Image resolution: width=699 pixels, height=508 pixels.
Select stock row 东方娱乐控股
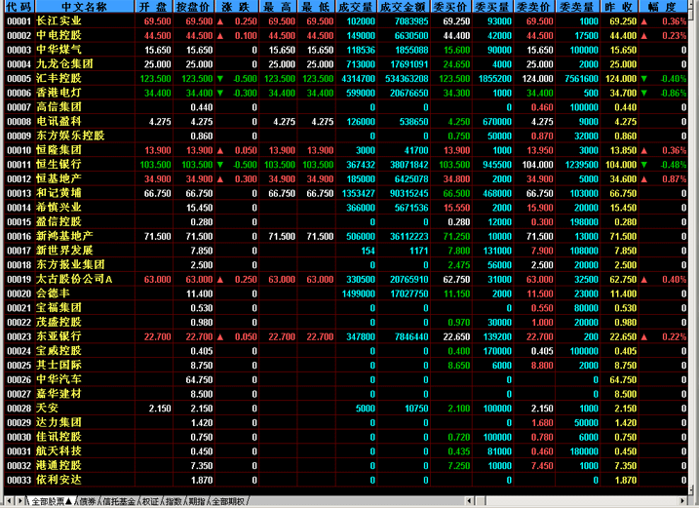[x=346, y=136]
